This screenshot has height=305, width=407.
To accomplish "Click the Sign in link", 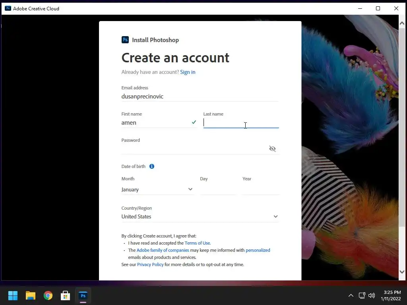I will [x=188, y=72].
